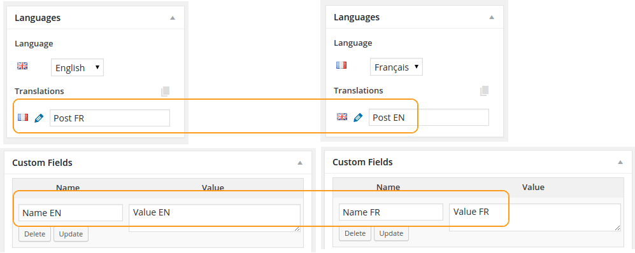Click the Translations label above Post EN

(359, 90)
